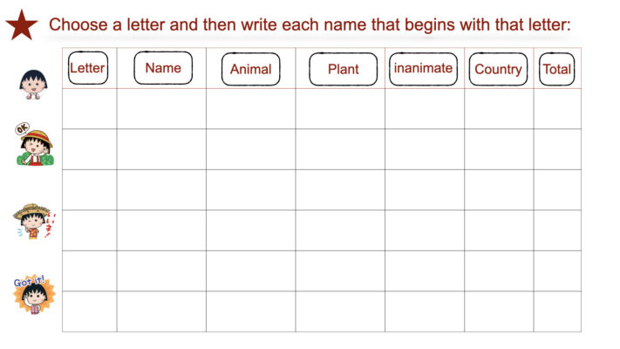Select first empty cell under Plant
620x349 pixels.
tap(340, 109)
